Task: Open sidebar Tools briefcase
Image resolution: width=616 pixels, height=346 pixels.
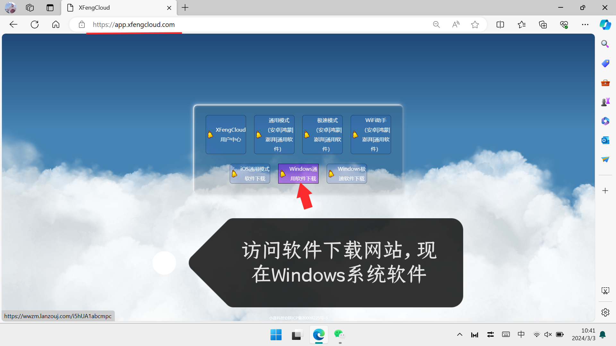Action: coord(605,83)
